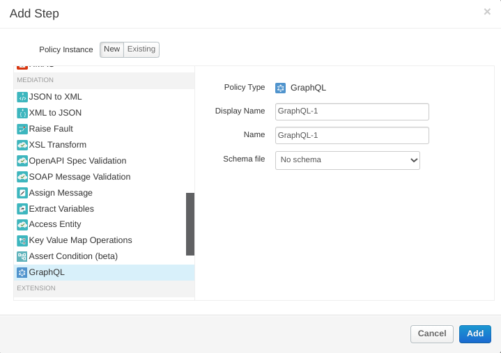The width and height of the screenshot is (501, 353).
Task: Open the Schema file dropdown
Action: (x=347, y=160)
